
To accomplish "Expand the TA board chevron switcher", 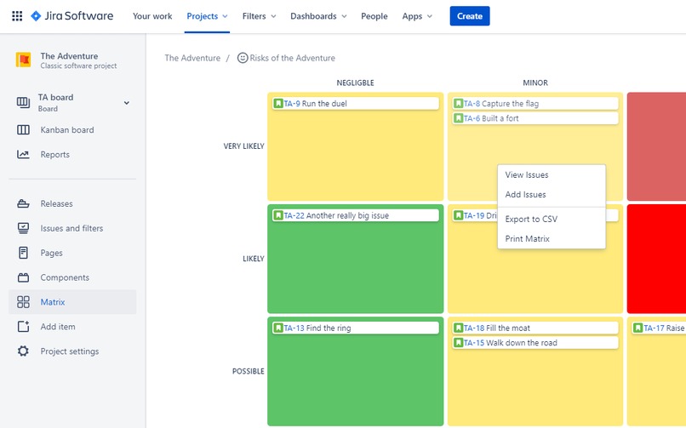I will tap(127, 103).
